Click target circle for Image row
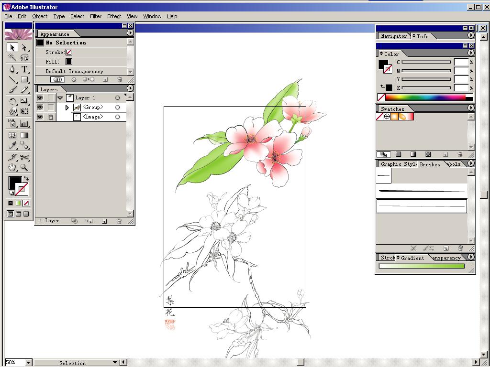 [x=118, y=117]
